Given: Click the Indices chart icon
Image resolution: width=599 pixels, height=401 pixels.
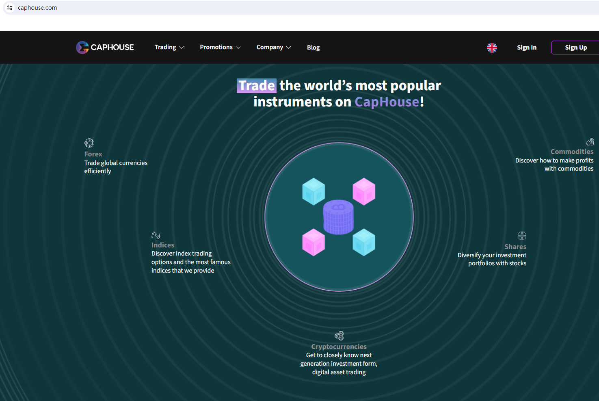Looking at the screenshot, I should 156,235.
